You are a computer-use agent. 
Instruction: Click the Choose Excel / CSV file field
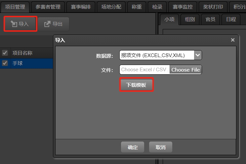click(x=144, y=70)
